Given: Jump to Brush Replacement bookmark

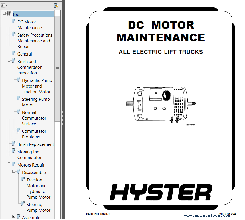Looking at the screenshot, I should (x=35, y=144).
